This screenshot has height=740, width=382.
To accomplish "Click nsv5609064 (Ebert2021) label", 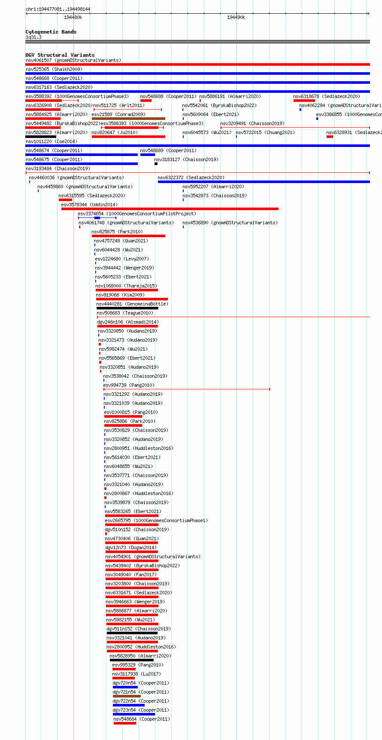I will coord(211,114).
